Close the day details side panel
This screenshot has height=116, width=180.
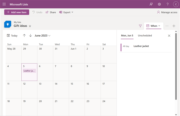coord(169,36)
